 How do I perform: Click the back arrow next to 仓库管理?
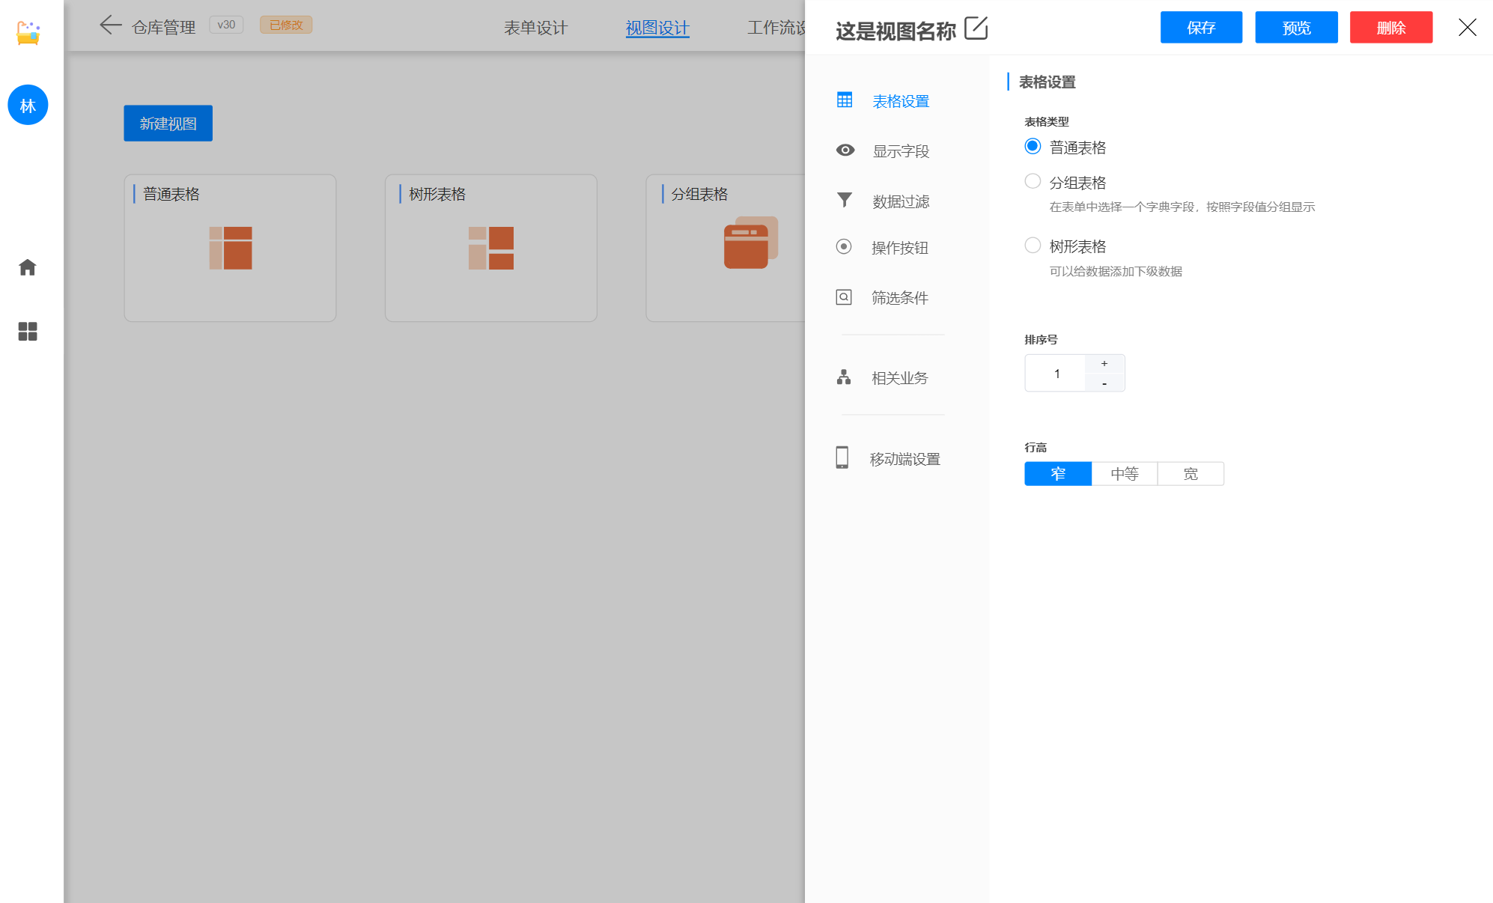111,25
